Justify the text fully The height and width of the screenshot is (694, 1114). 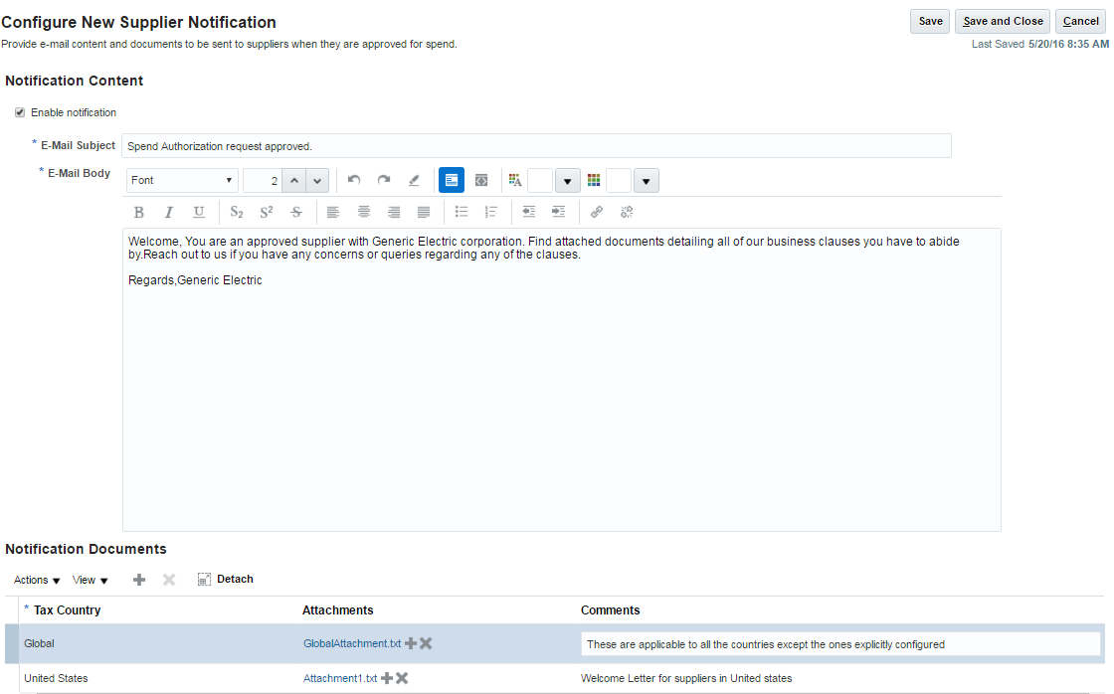(x=424, y=212)
